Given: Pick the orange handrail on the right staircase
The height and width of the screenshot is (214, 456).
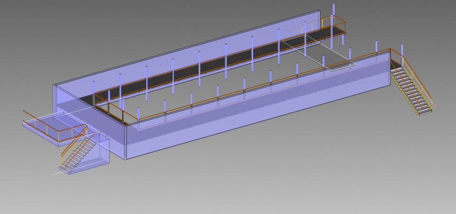Looking at the screenshot, I should coord(418,80).
